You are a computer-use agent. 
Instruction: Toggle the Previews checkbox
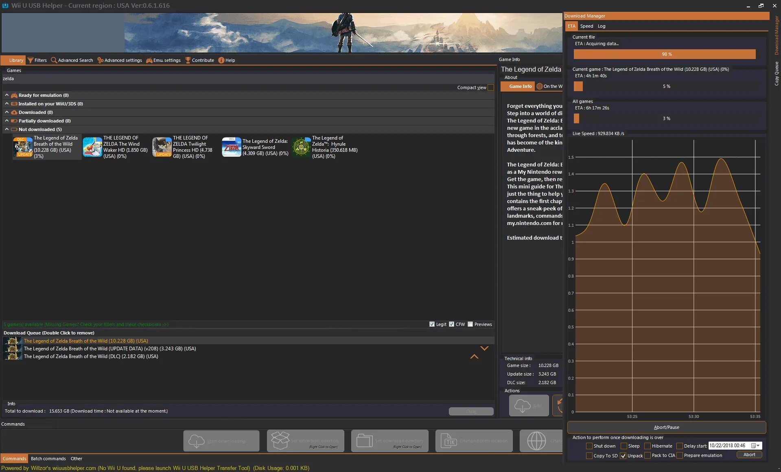pyautogui.click(x=470, y=324)
